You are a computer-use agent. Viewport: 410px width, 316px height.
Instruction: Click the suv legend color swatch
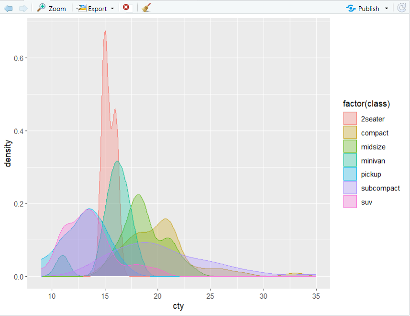[x=350, y=202]
